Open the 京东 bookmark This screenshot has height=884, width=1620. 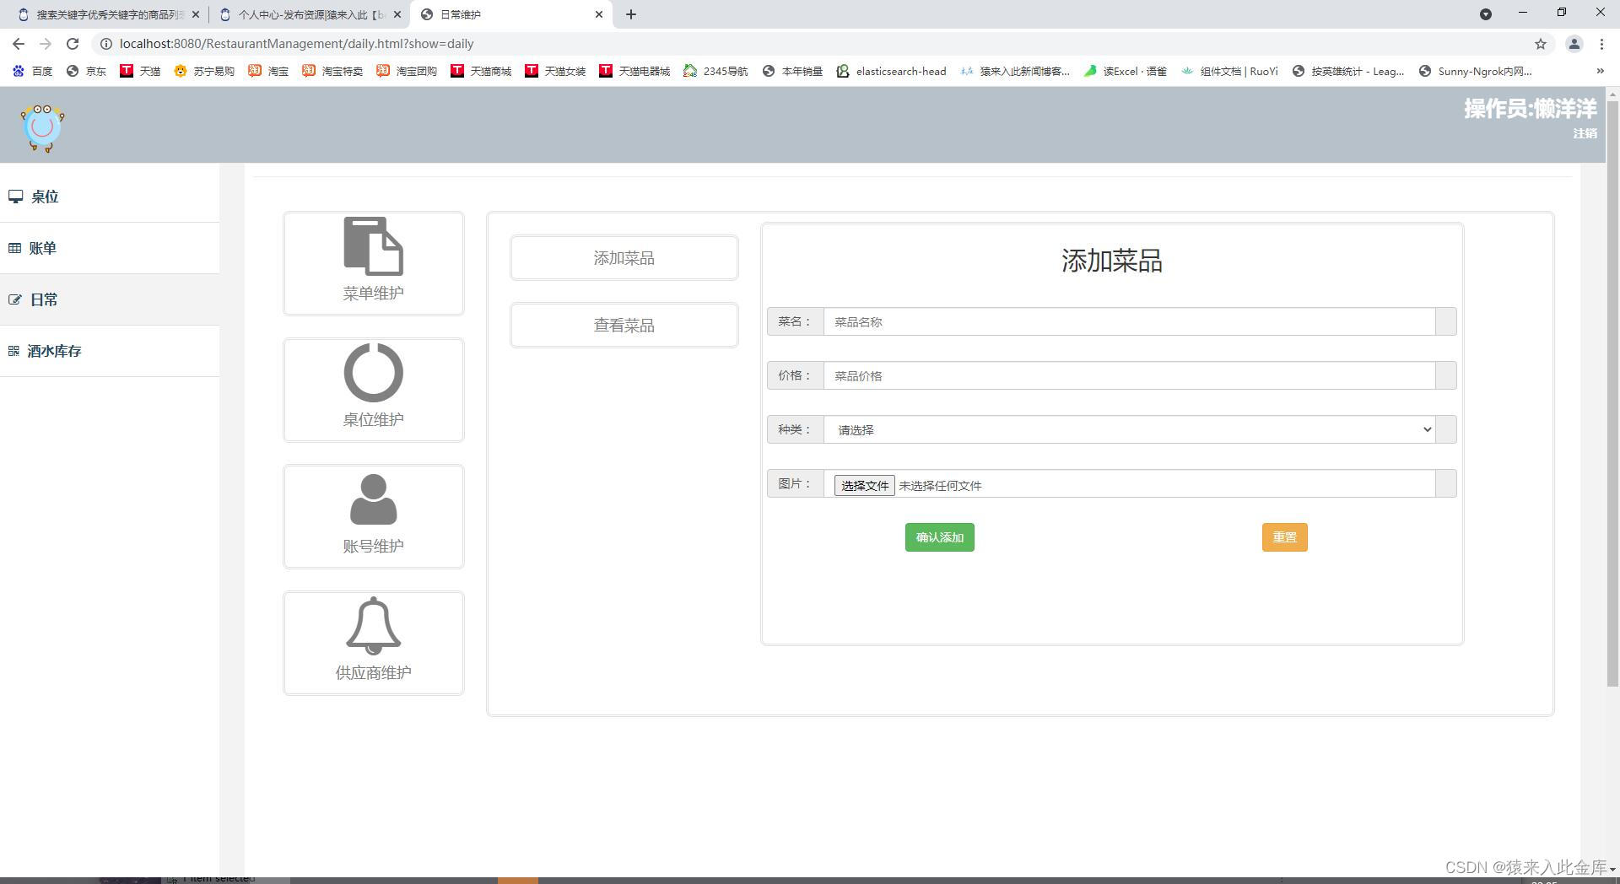click(x=87, y=71)
